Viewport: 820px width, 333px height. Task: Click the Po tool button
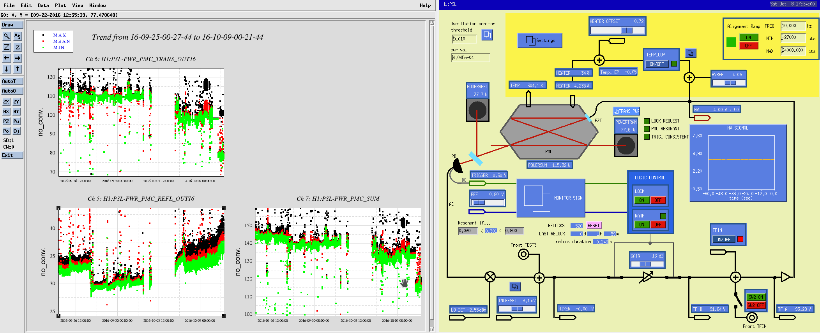(x=6, y=131)
